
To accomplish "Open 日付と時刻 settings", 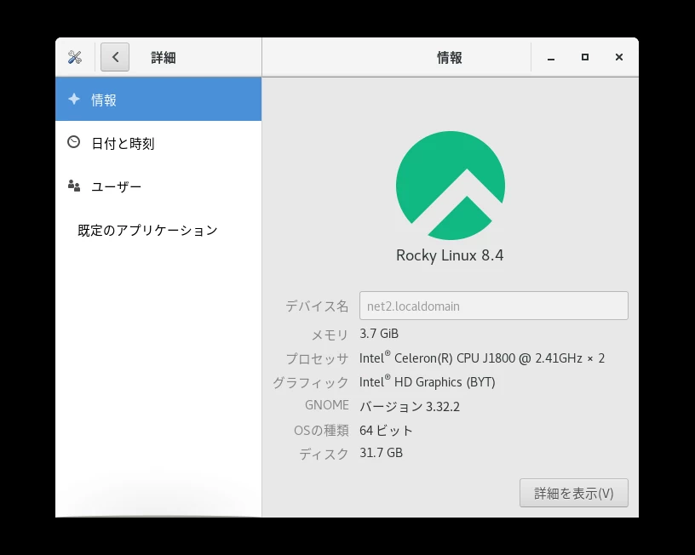I will click(158, 143).
